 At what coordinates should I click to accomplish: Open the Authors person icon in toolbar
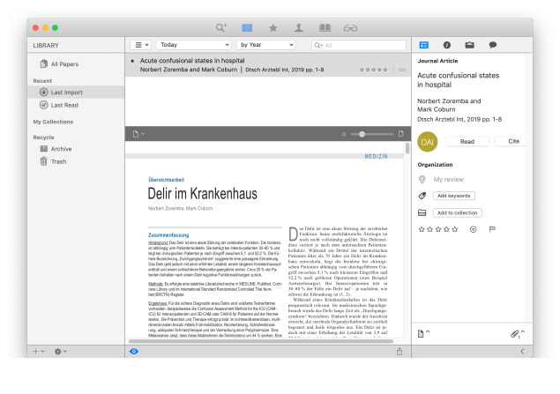(x=299, y=27)
